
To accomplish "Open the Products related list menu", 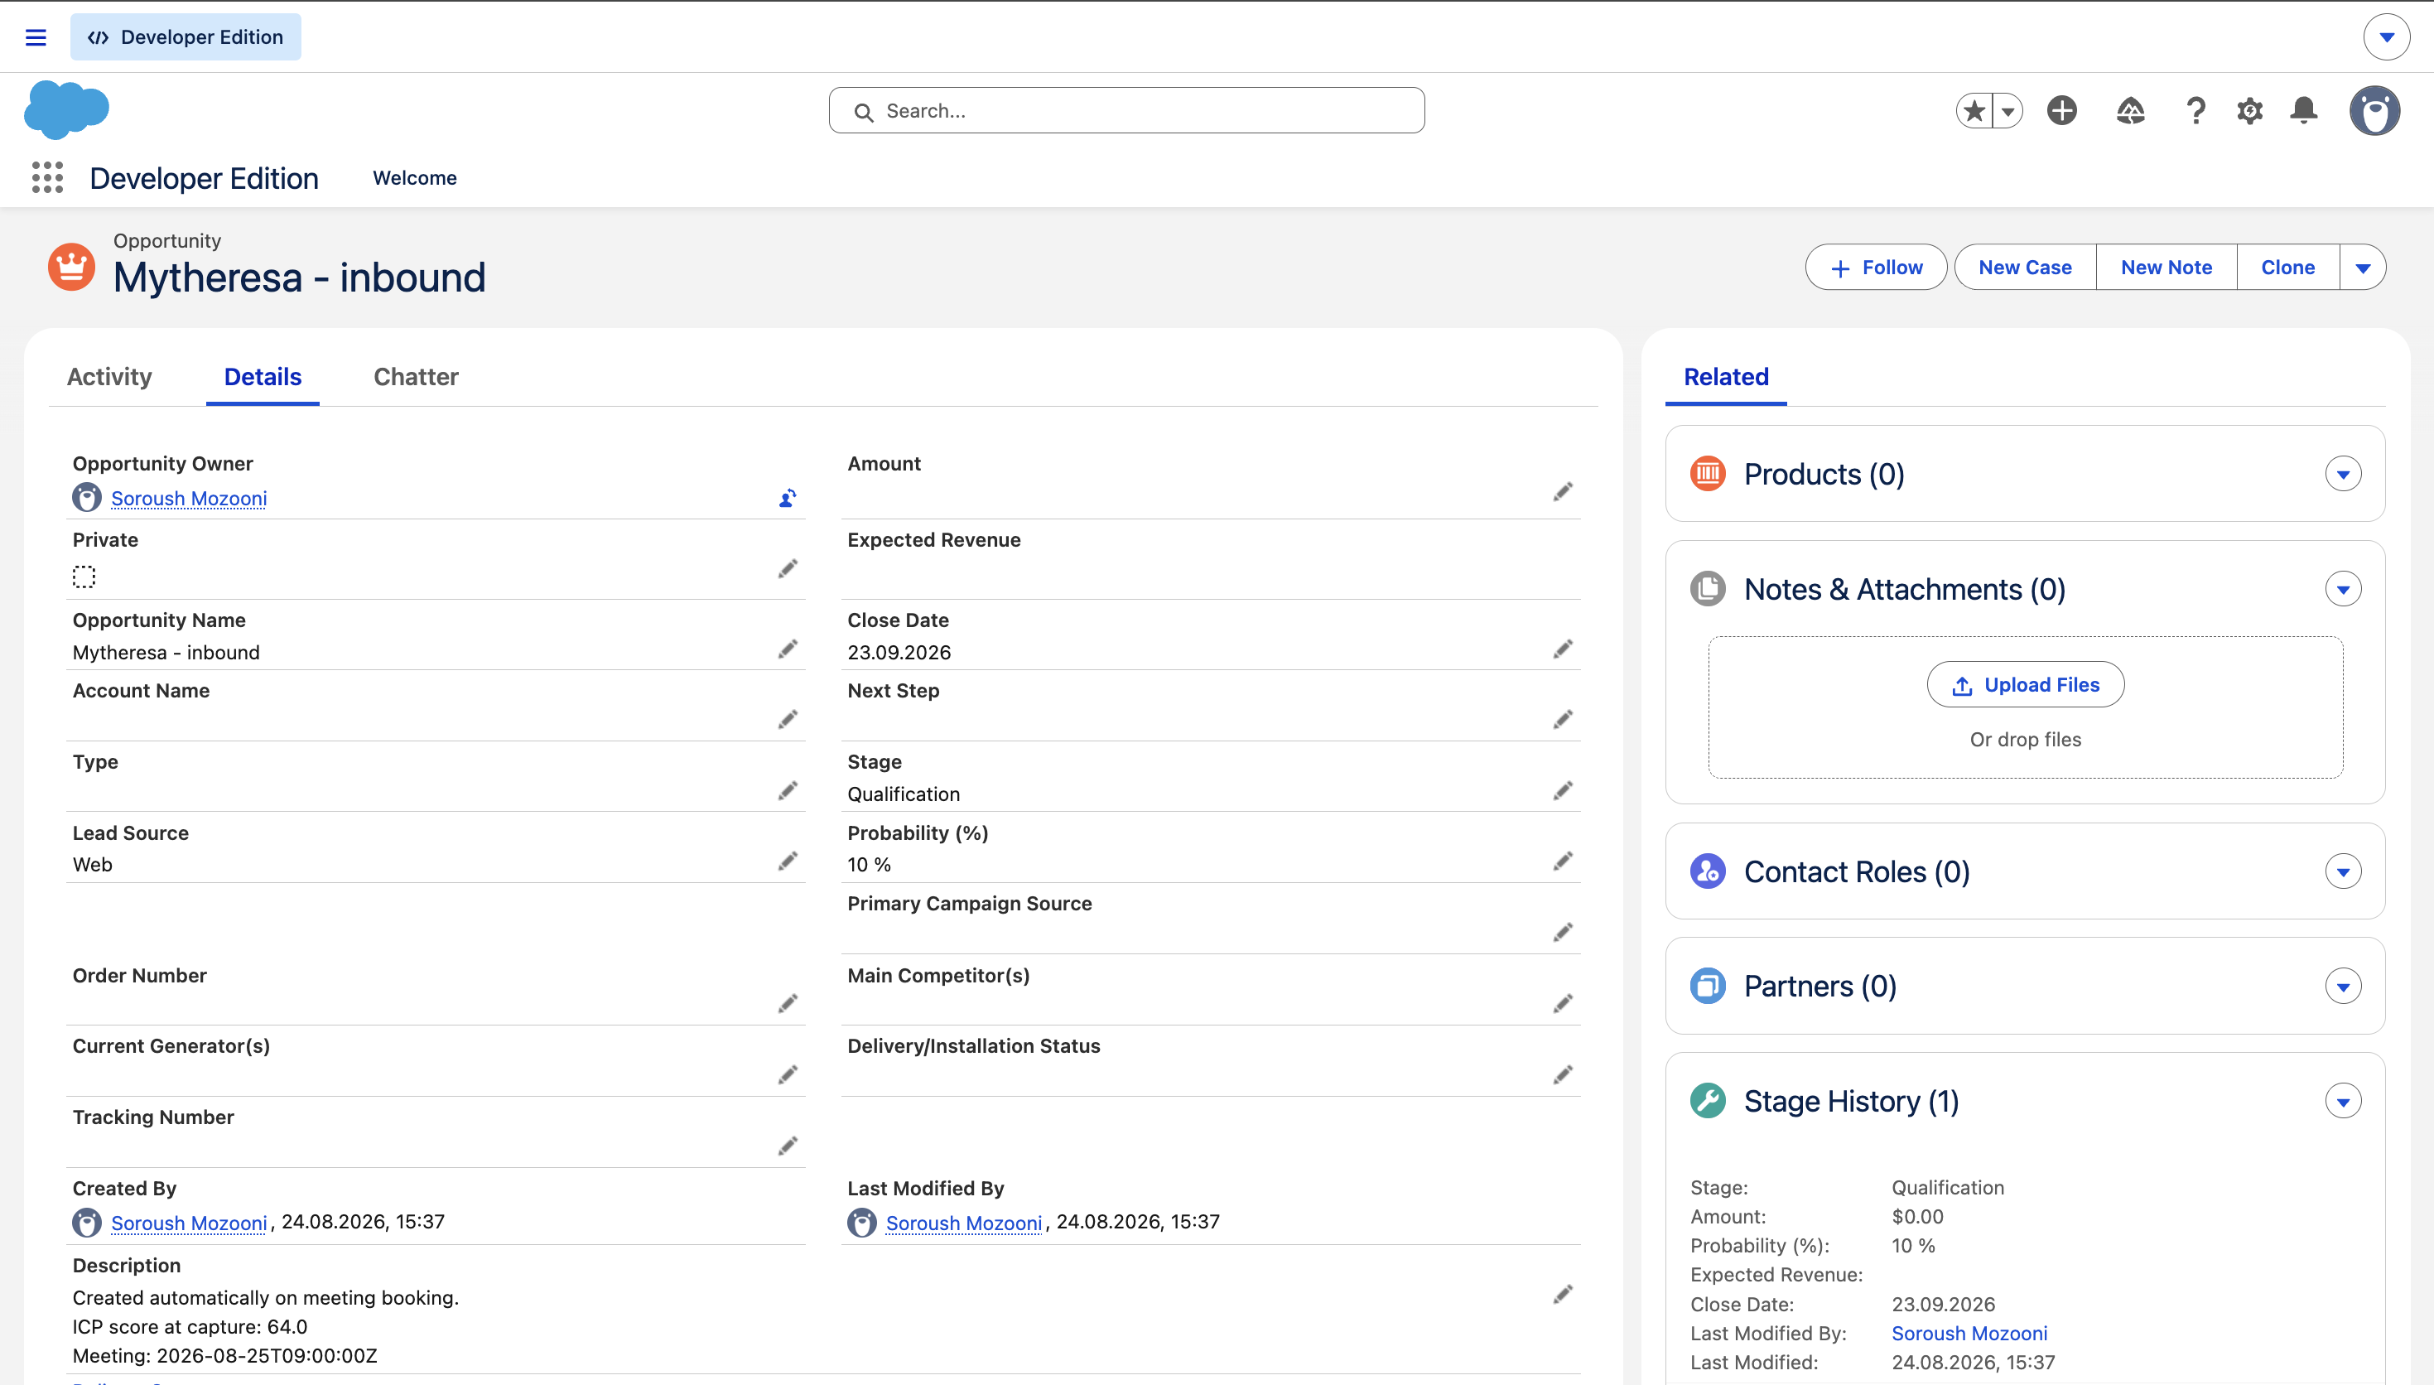I will [2343, 474].
